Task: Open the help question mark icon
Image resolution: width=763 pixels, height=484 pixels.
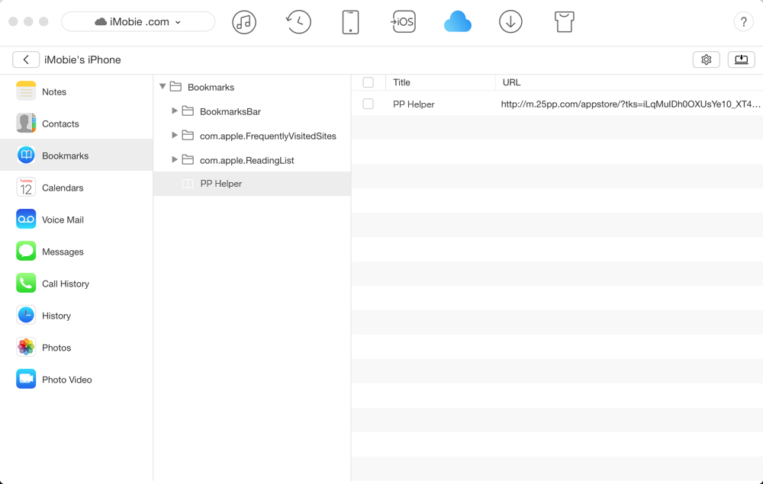Action: point(743,22)
